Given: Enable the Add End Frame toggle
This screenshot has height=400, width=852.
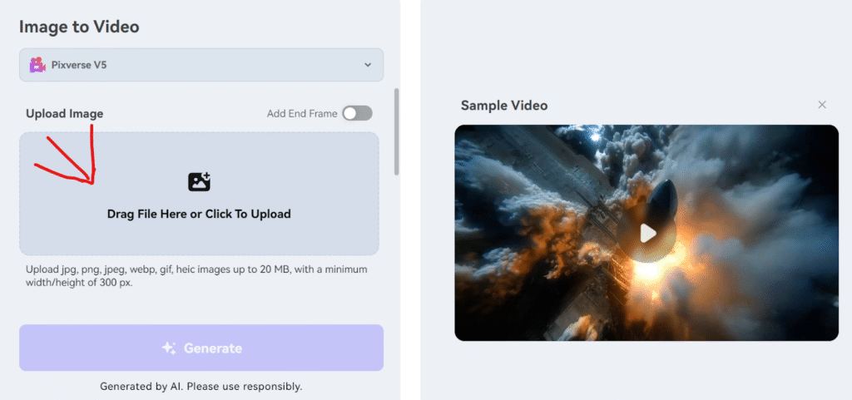Looking at the screenshot, I should (x=357, y=113).
